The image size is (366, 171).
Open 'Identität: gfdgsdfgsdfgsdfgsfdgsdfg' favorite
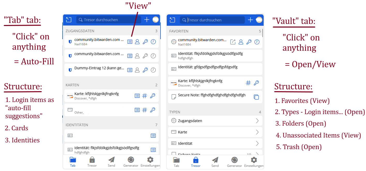(x=215, y=69)
